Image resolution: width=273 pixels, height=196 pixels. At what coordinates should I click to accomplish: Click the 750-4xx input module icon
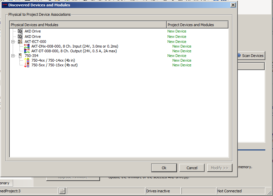click(26, 60)
